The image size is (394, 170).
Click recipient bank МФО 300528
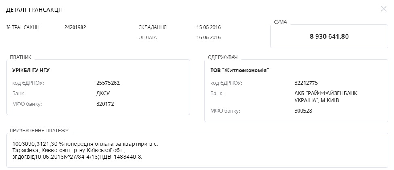tap(303, 111)
